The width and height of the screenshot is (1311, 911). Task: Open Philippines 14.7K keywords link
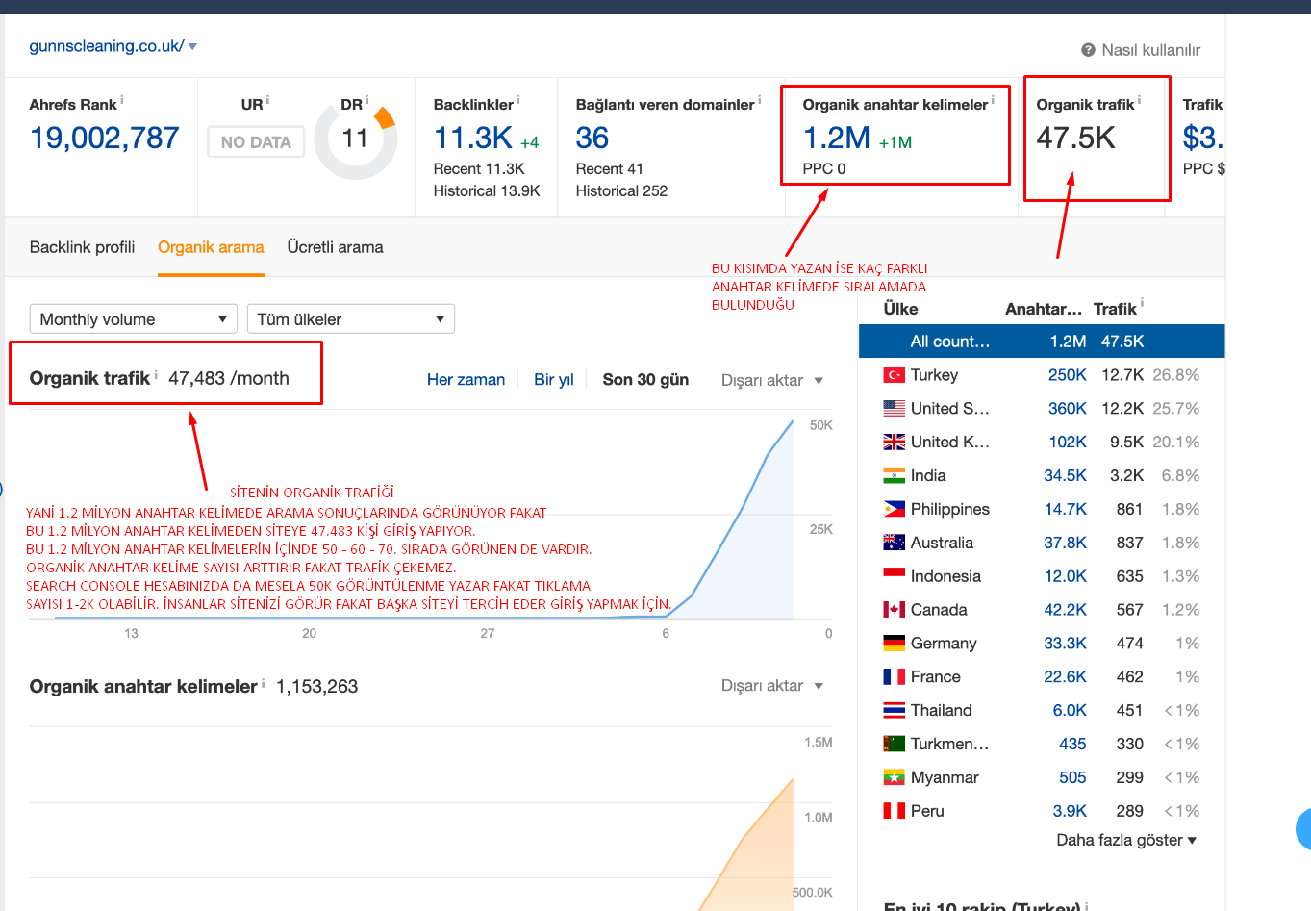(x=1065, y=509)
